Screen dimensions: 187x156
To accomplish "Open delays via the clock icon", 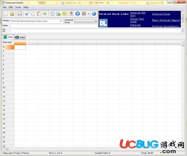I will [x=52, y=14].
